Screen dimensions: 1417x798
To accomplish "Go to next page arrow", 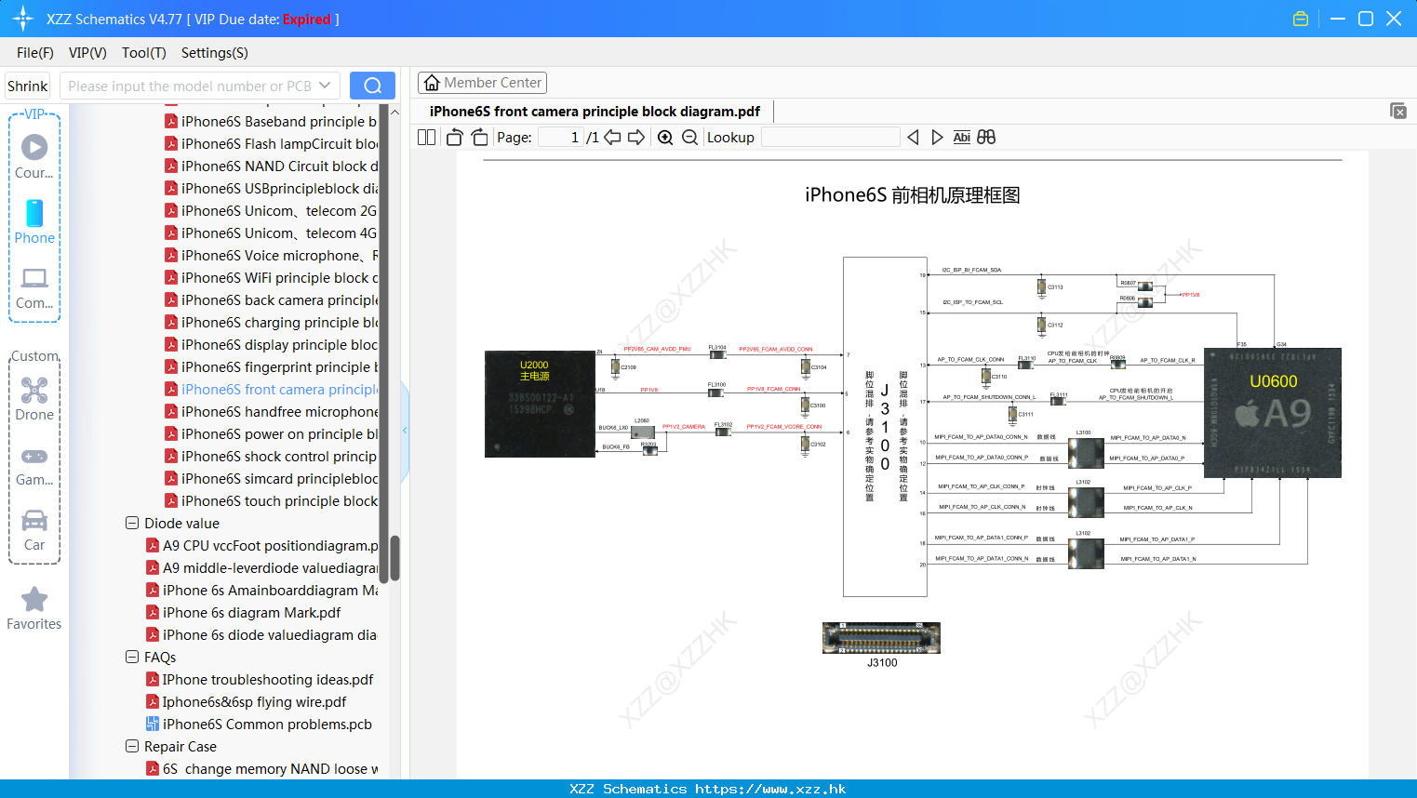I will click(636, 138).
